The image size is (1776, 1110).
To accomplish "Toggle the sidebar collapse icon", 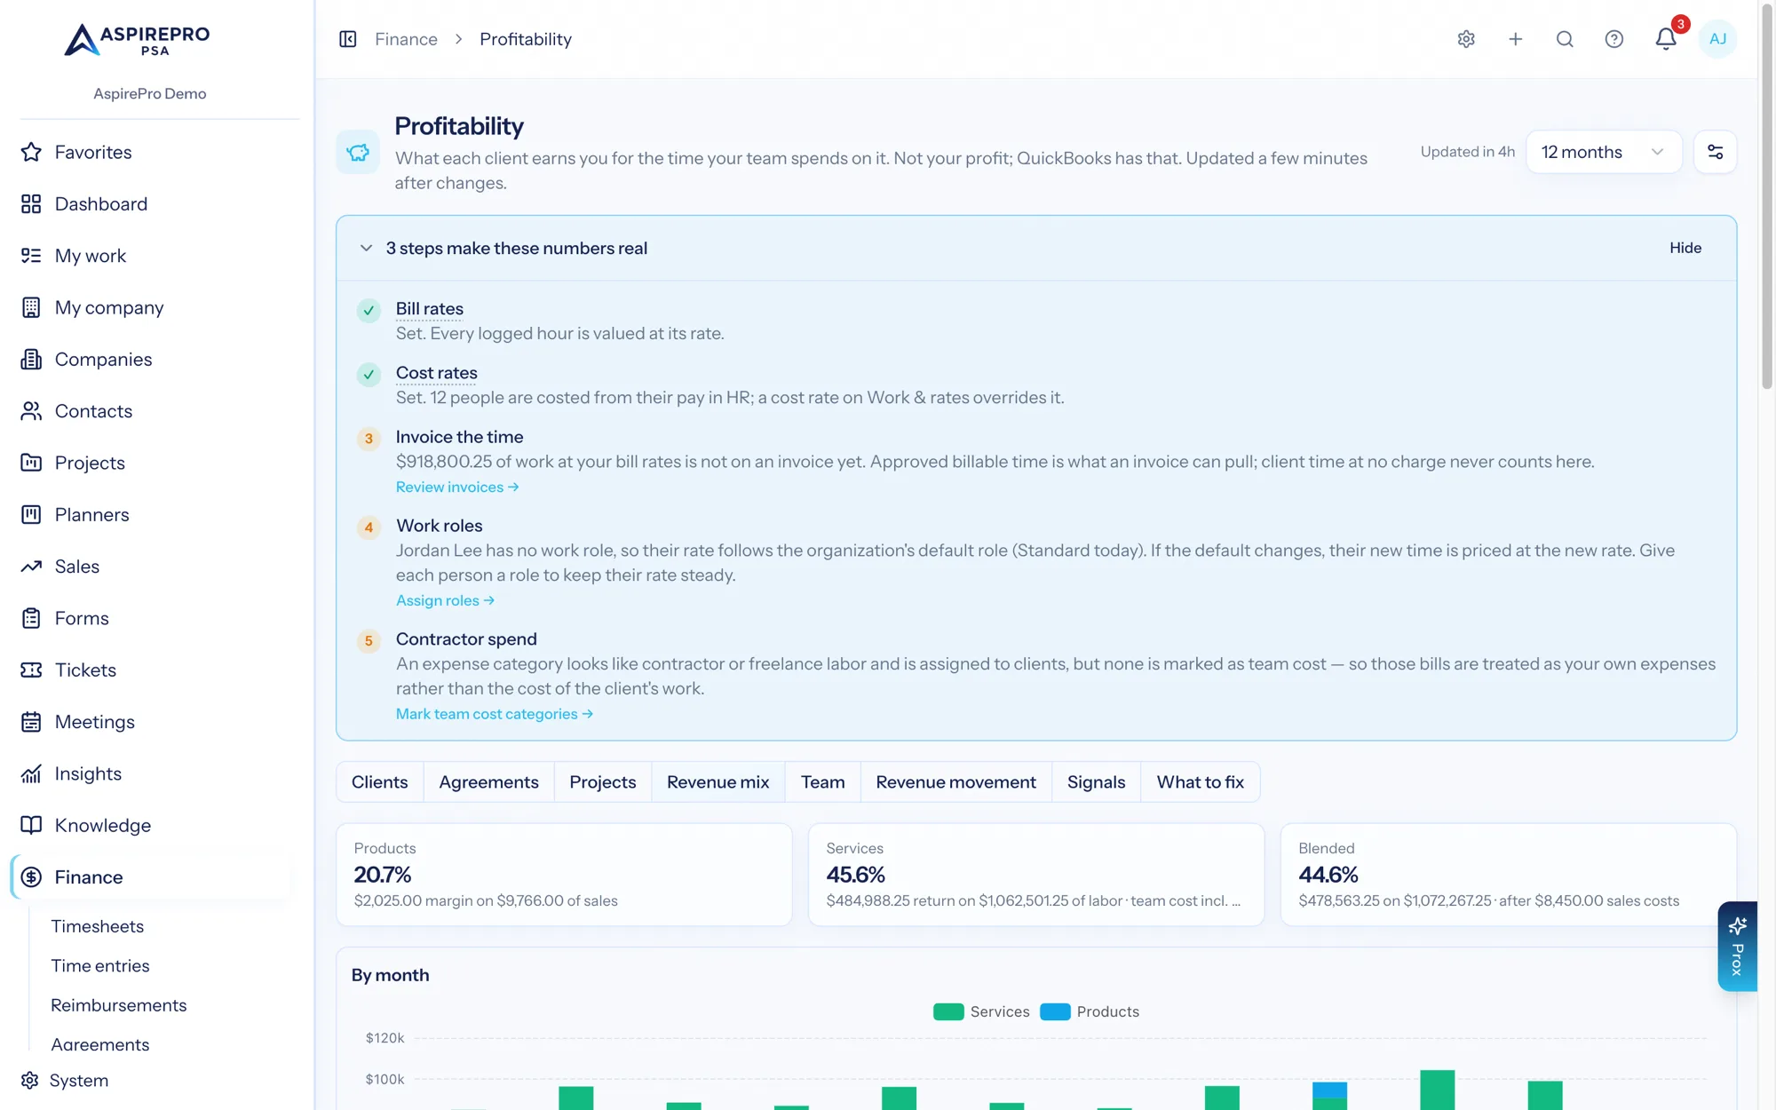I will click(348, 39).
